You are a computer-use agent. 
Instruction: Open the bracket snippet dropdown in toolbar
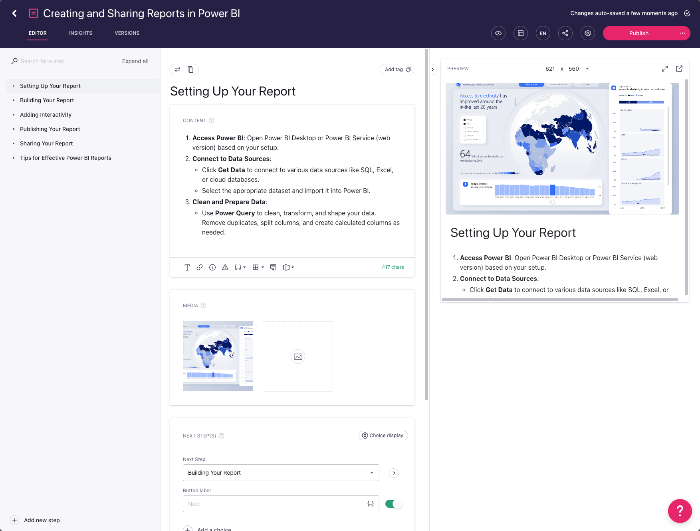(x=288, y=267)
